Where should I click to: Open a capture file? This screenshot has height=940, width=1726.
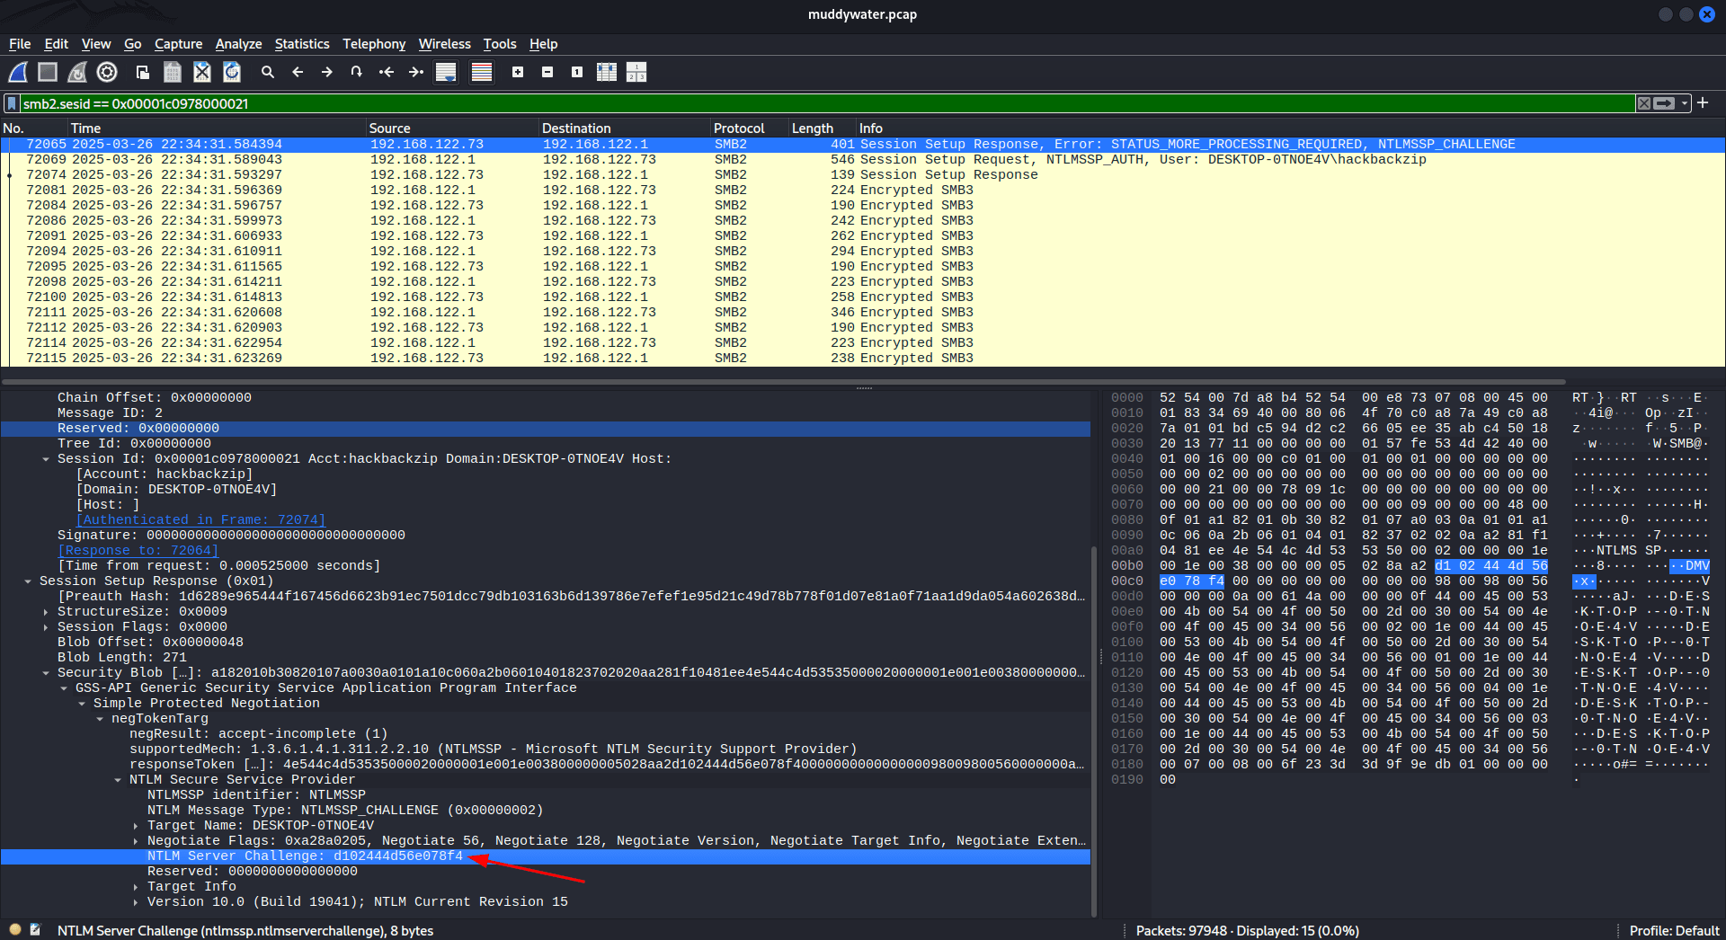point(142,72)
